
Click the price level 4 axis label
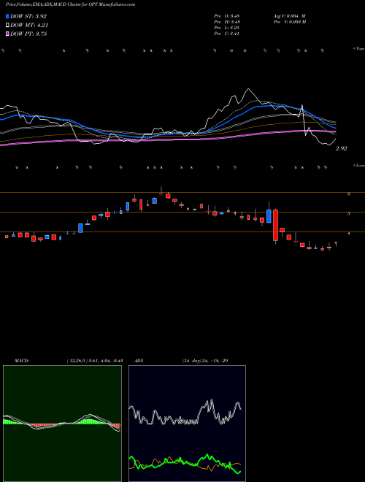click(349, 233)
